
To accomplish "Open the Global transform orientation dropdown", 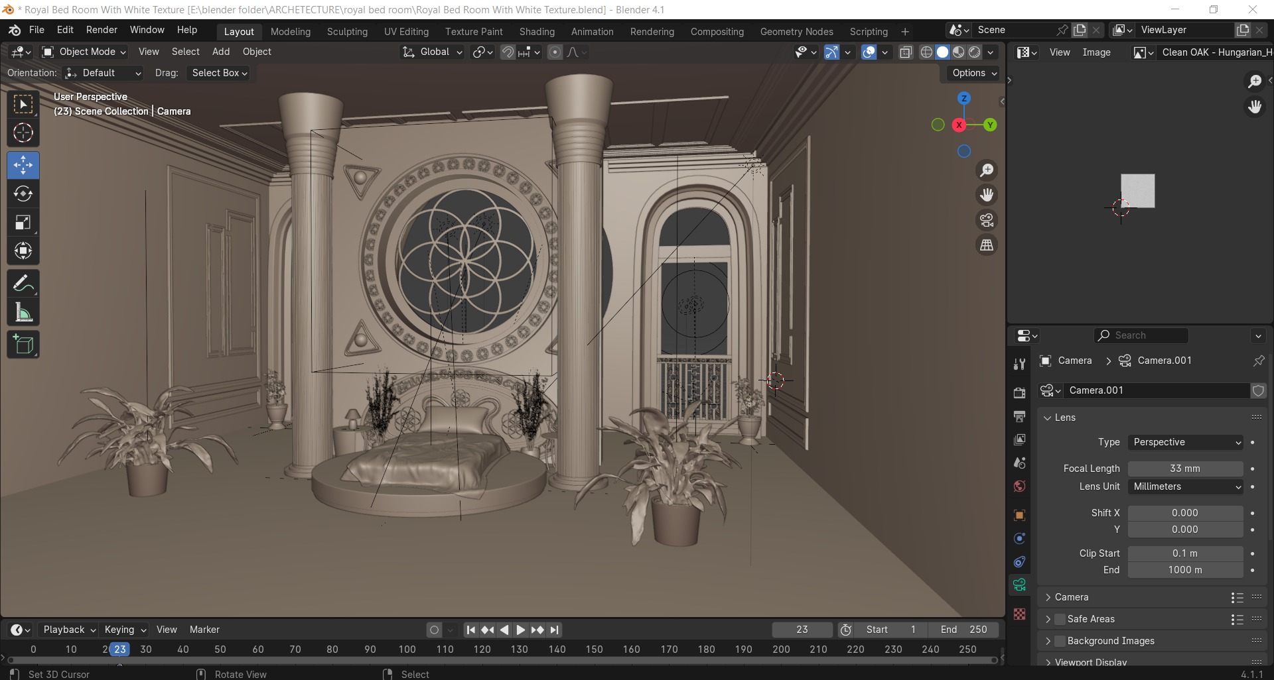I will [432, 52].
